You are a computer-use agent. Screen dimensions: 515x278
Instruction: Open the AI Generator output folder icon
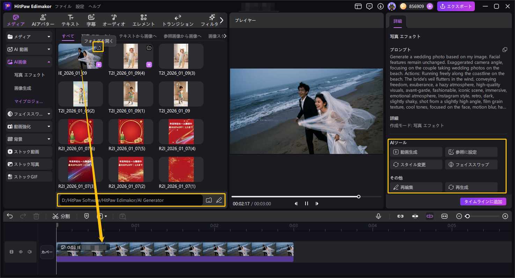[209, 200]
